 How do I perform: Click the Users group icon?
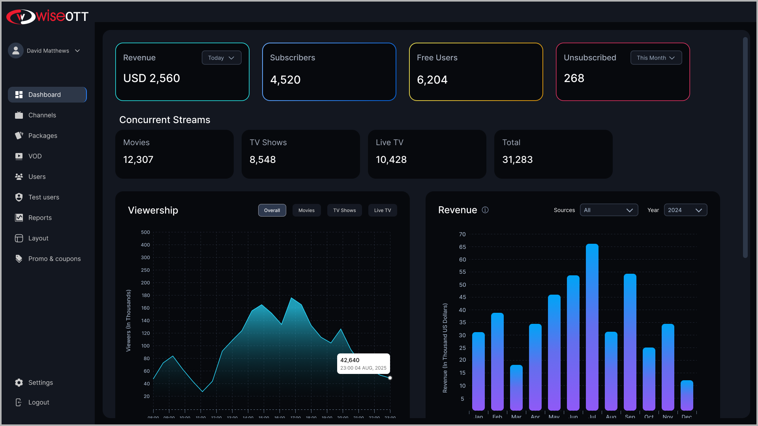(19, 177)
